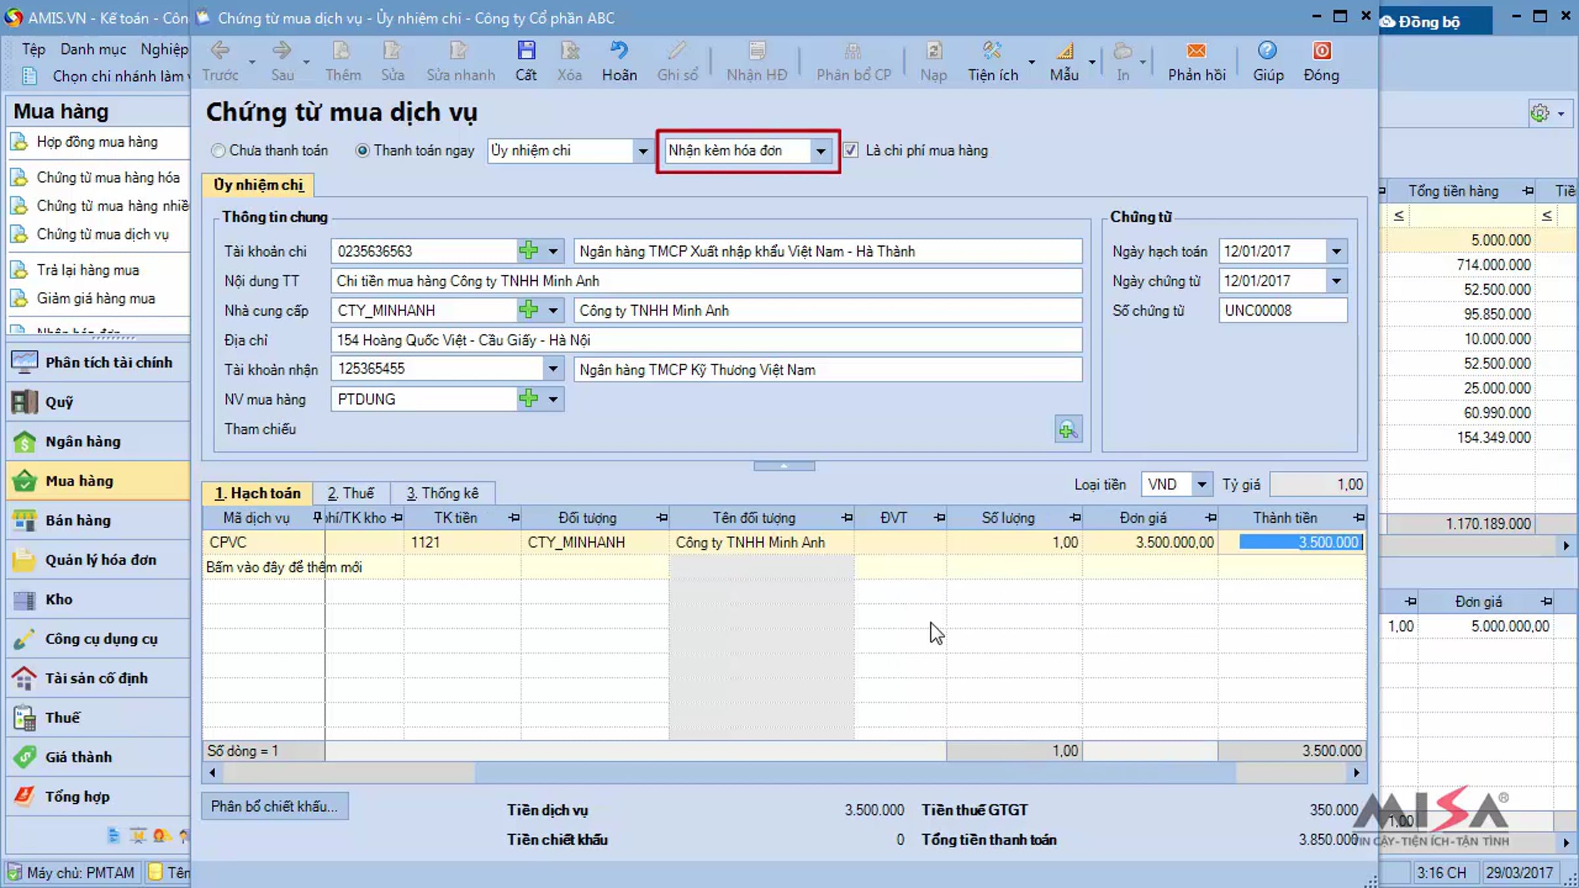The height and width of the screenshot is (888, 1579).
Task: Send feedback via Phản hồi icon
Action: [x=1196, y=51]
